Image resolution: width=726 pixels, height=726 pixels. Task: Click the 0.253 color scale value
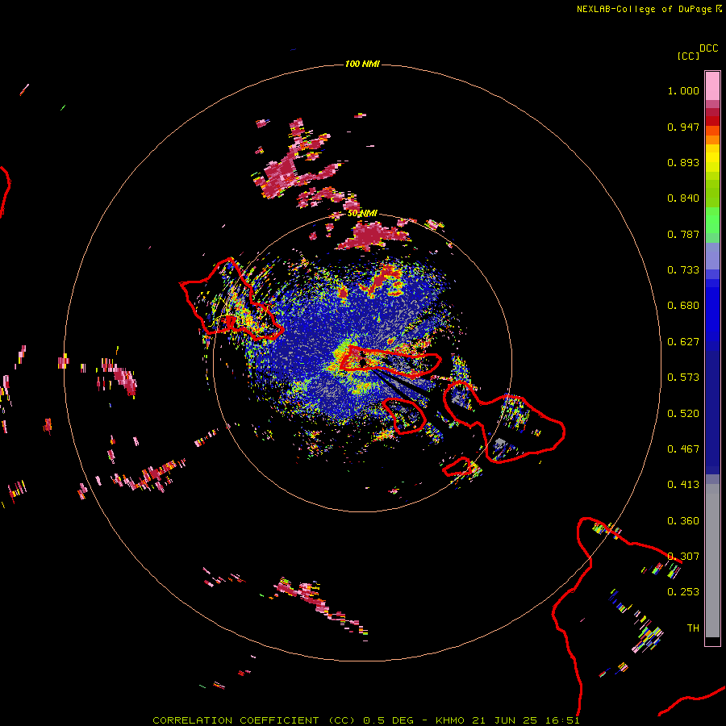(x=683, y=592)
